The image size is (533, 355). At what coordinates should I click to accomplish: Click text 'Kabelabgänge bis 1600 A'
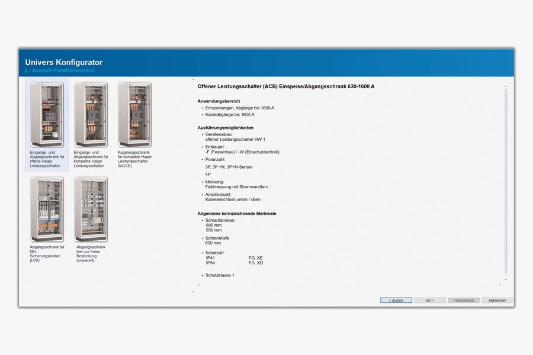[230, 114]
